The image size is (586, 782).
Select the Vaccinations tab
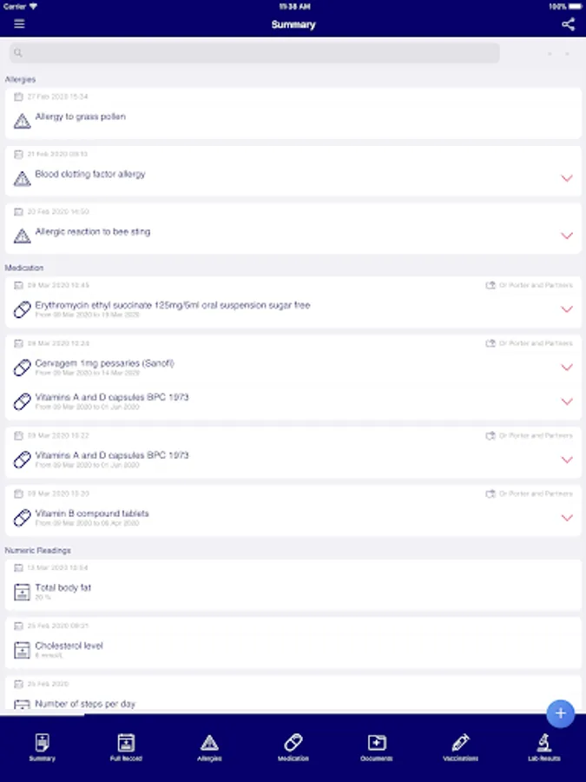click(460, 746)
